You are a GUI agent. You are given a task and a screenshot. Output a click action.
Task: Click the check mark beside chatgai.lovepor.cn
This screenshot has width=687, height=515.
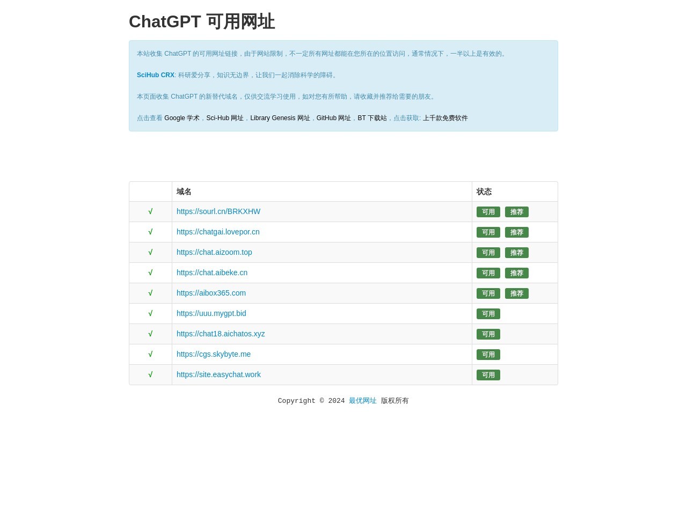[x=150, y=232]
